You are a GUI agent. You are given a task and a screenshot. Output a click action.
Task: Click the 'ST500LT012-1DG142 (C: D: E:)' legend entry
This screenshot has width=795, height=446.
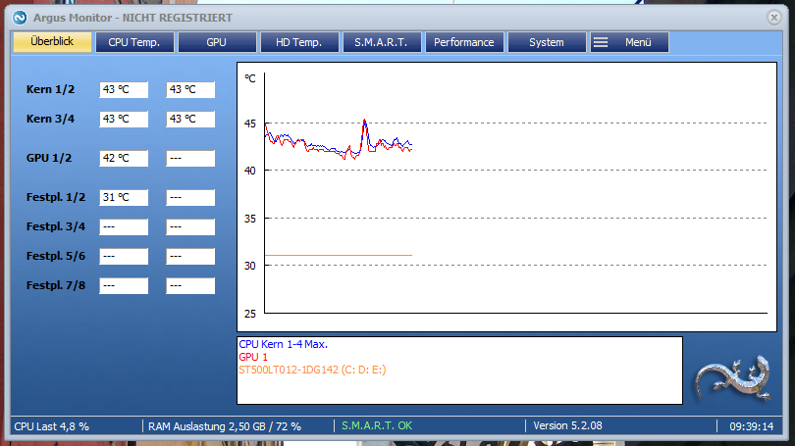[312, 370]
